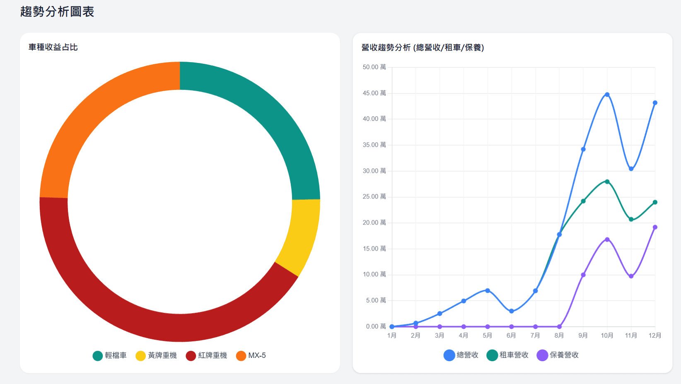Viewport: 681px width, 384px height.
Task: Toggle the 輕檔車 legend item
Action: tap(110, 355)
